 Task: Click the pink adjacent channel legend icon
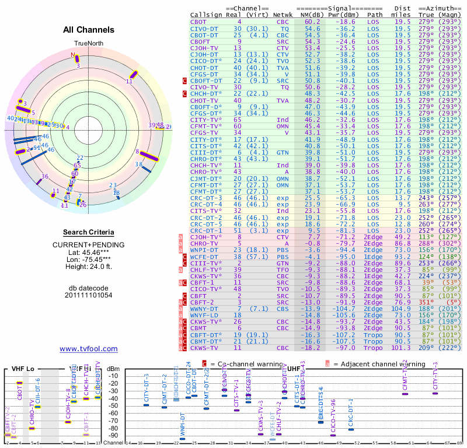click(327, 364)
